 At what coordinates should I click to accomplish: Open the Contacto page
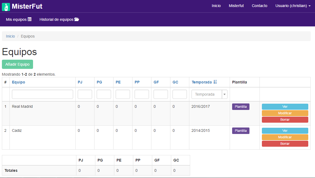259,6
